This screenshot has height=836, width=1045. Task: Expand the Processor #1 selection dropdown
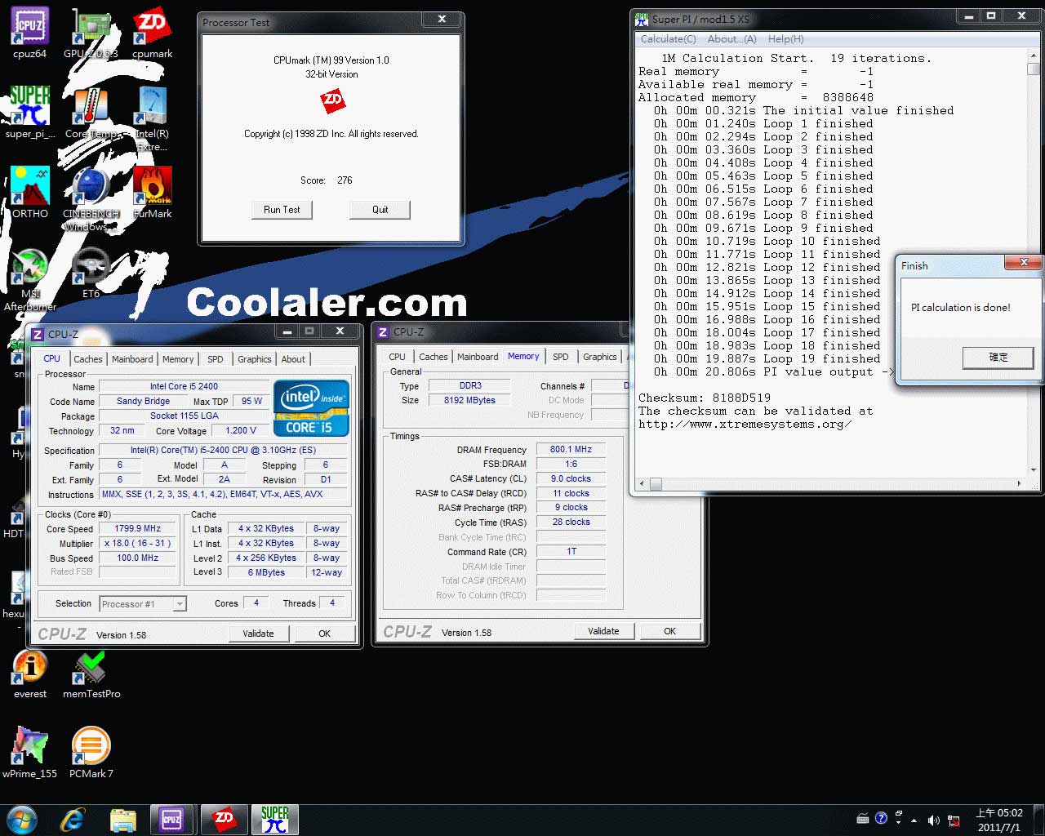tap(180, 604)
